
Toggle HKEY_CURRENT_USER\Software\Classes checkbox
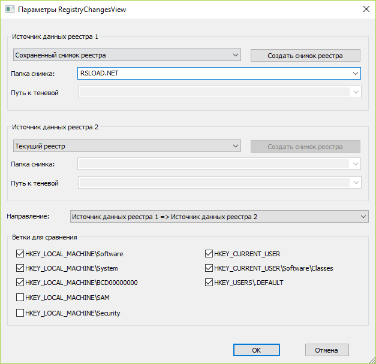click(x=209, y=268)
